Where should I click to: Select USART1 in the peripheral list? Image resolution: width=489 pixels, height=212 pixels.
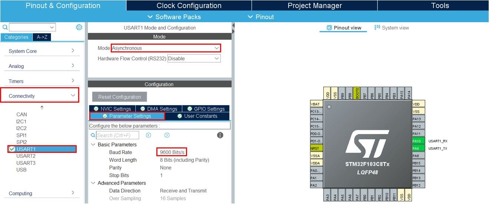(42, 149)
